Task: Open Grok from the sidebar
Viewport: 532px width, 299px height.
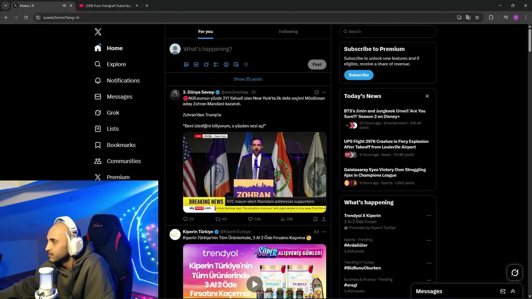Action: coord(107,113)
